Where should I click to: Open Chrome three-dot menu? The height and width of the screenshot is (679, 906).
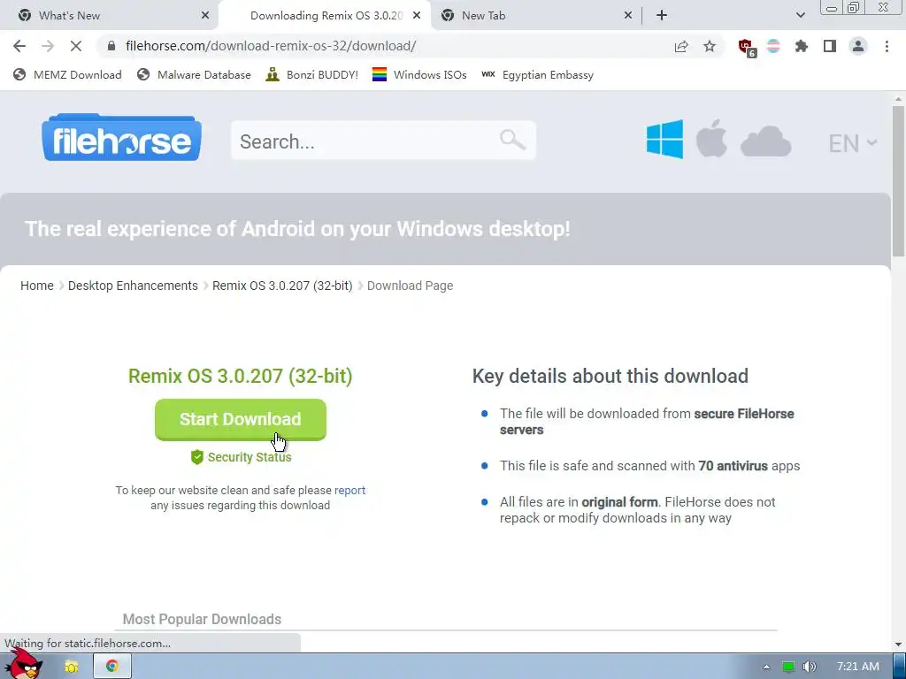pos(887,46)
